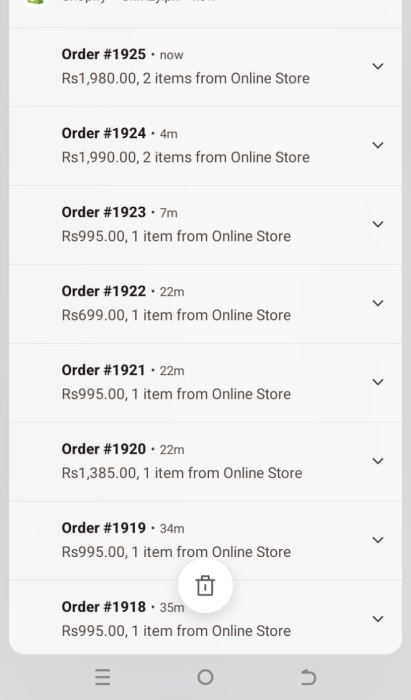Screen dimensions: 411x700
Task: Tap the Android back arrow icon
Action: [308, 677]
